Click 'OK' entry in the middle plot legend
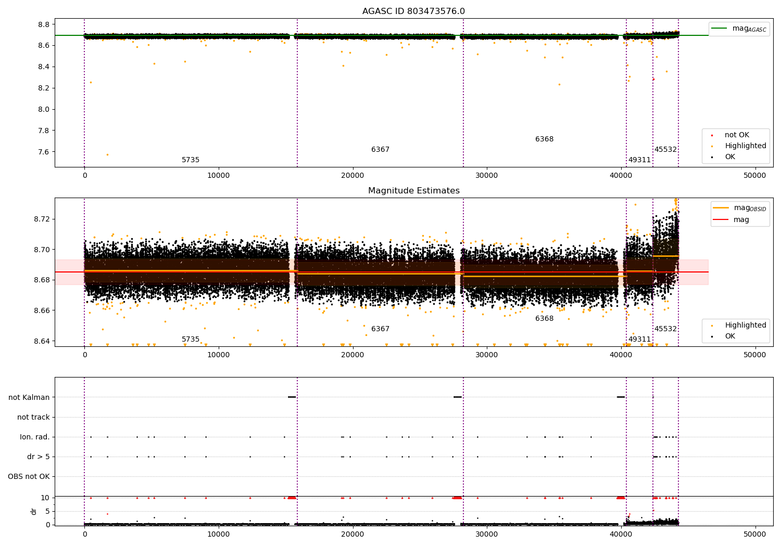This screenshot has height=546, width=781. click(x=730, y=336)
